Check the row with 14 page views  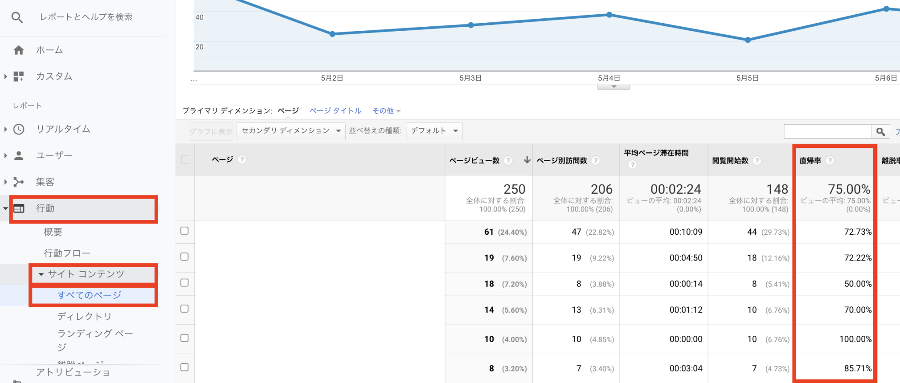tap(184, 309)
